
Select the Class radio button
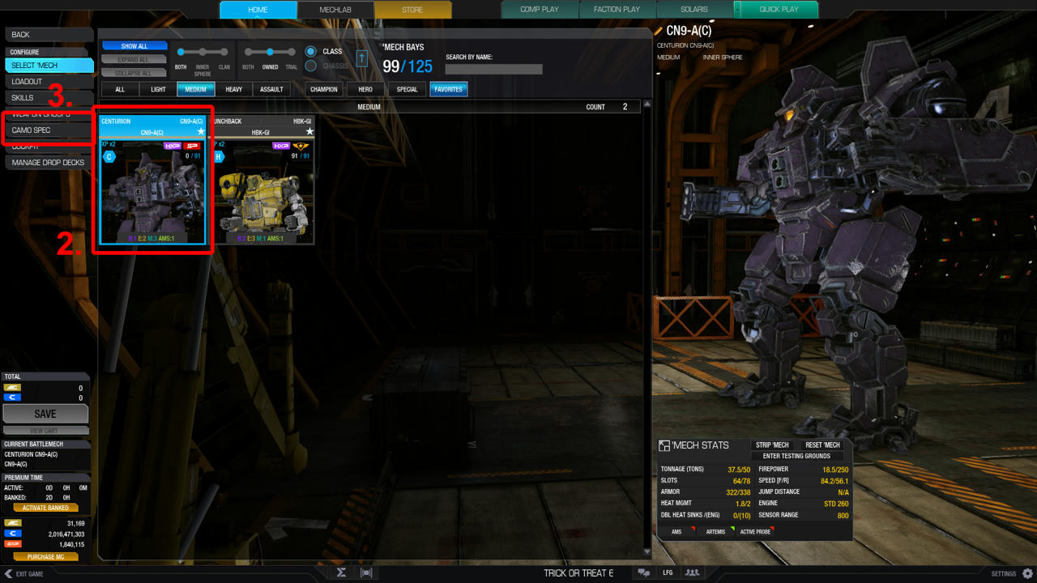310,51
